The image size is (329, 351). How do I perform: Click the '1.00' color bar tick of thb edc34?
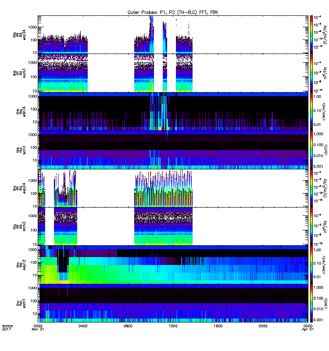[317, 97]
